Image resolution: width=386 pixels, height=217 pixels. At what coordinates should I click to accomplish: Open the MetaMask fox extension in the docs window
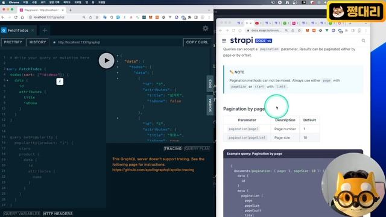point(307,31)
